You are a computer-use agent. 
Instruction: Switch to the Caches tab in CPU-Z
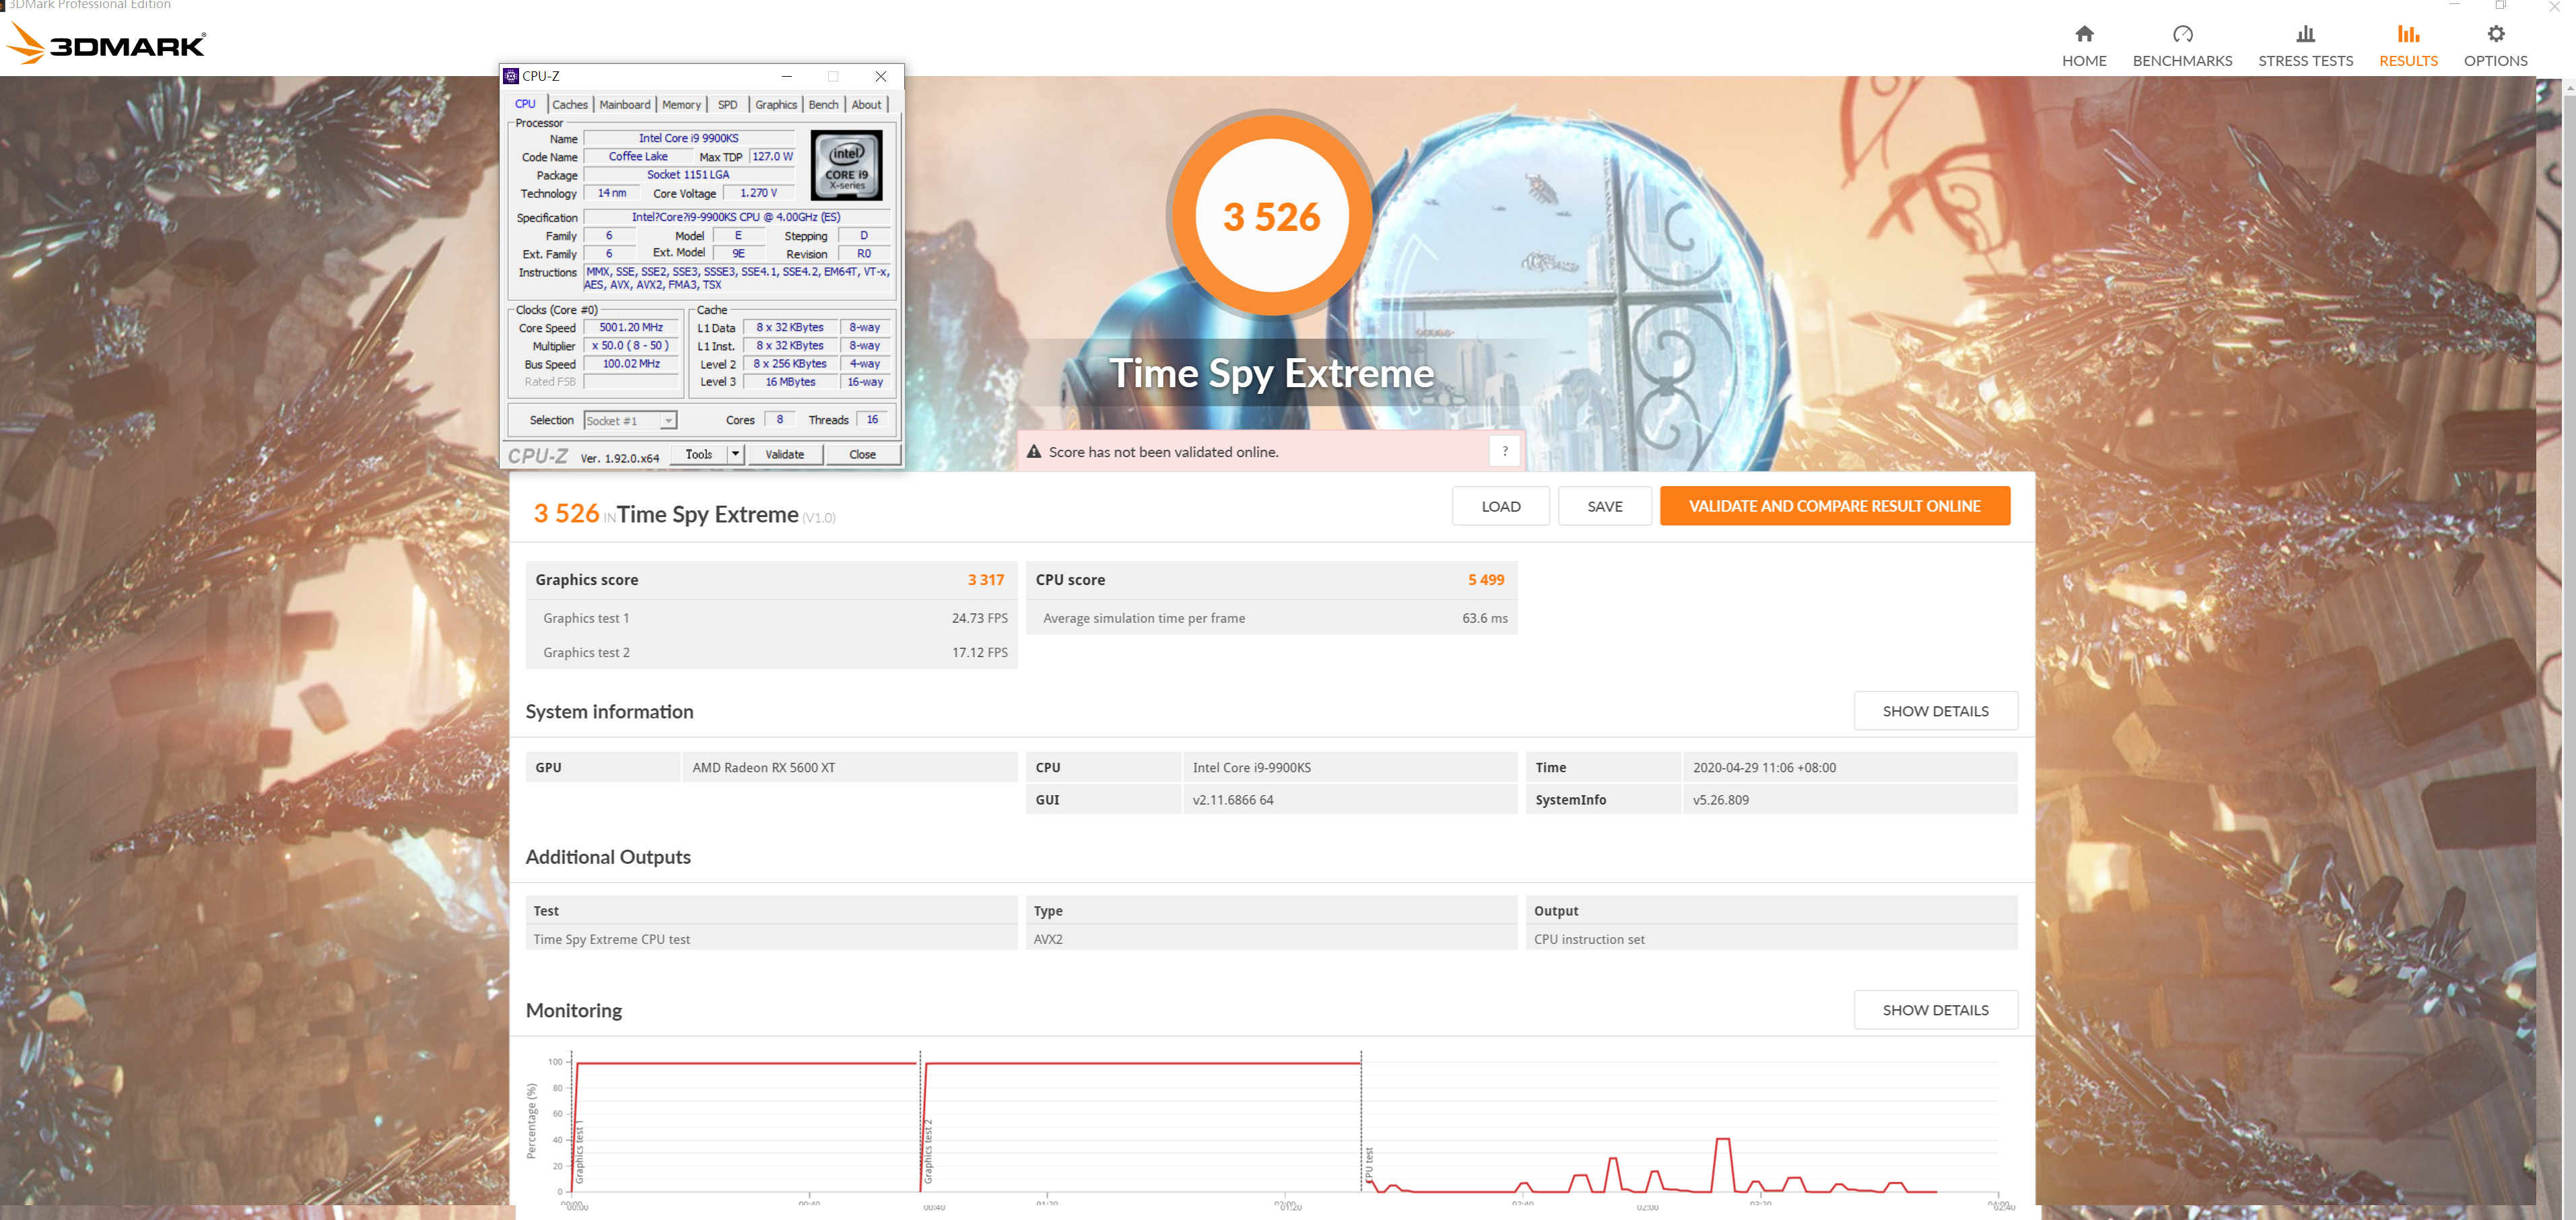[570, 105]
